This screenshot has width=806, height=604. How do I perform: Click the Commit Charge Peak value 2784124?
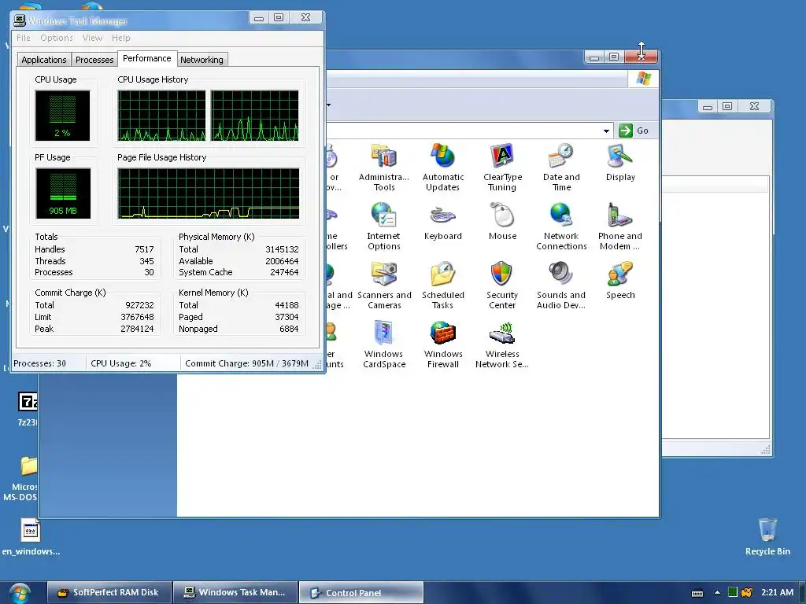[137, 329]
